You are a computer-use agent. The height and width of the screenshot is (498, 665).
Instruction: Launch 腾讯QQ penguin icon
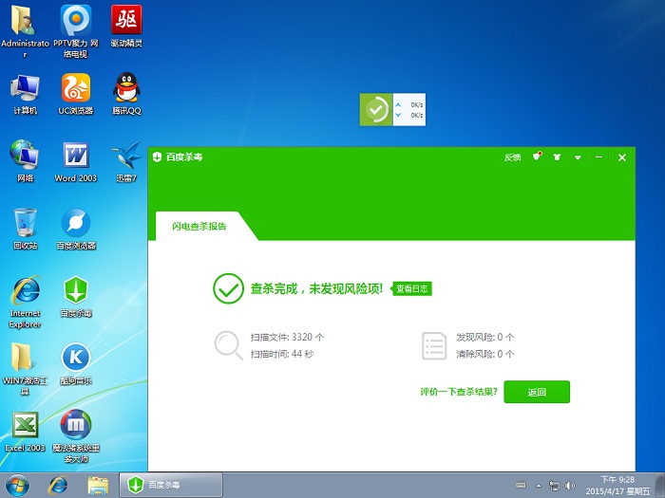point(126,94)
